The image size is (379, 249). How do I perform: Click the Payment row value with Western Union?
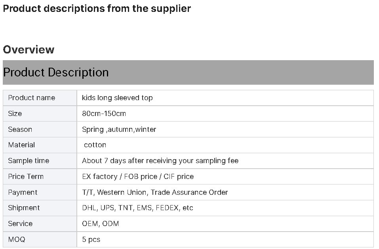coord(155,192)
